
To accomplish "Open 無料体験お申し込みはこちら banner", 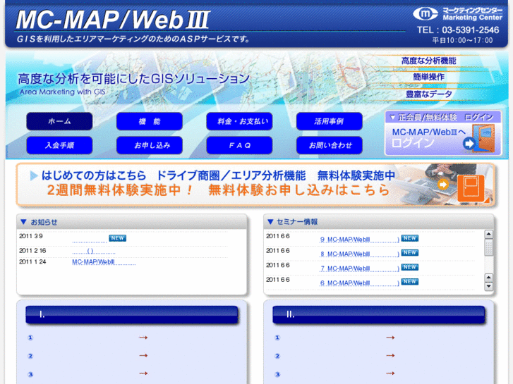I will tap(255, 185).
